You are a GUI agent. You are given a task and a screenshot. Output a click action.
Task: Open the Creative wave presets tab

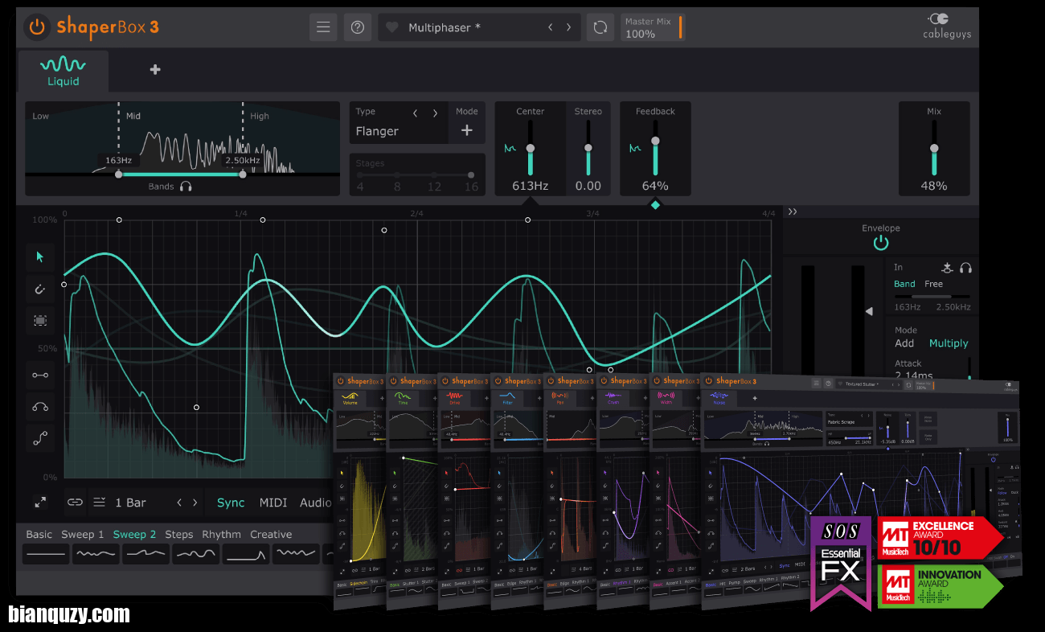tap(271, 535)
